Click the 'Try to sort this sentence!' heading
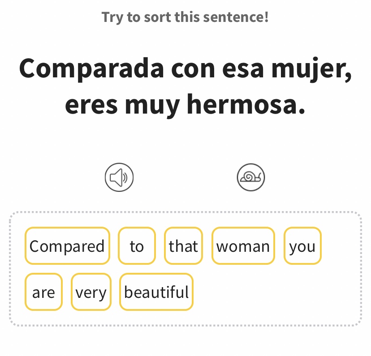 pyautogui.click(x=185, y=17)
